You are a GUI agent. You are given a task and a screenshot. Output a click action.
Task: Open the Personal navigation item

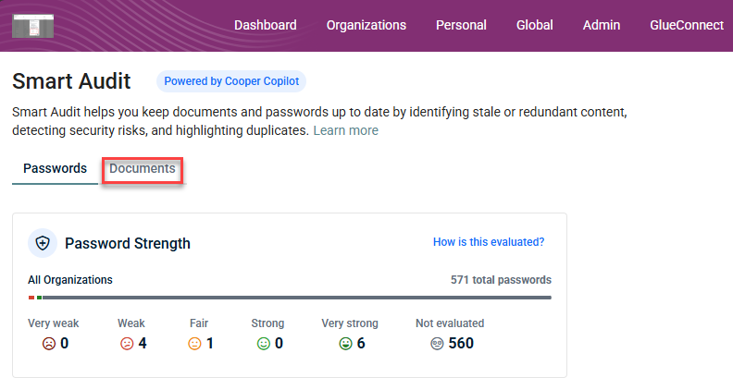pos(461,25)
